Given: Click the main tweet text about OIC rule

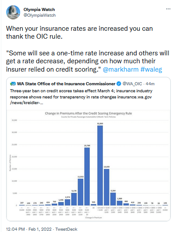Looking at the screenshot, I should click(x=88, y=49).
